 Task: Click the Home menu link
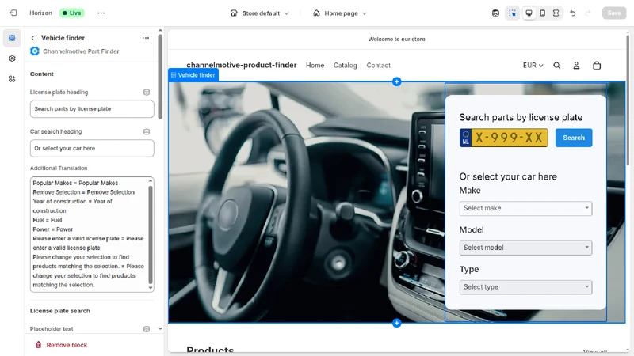(315, 66)
